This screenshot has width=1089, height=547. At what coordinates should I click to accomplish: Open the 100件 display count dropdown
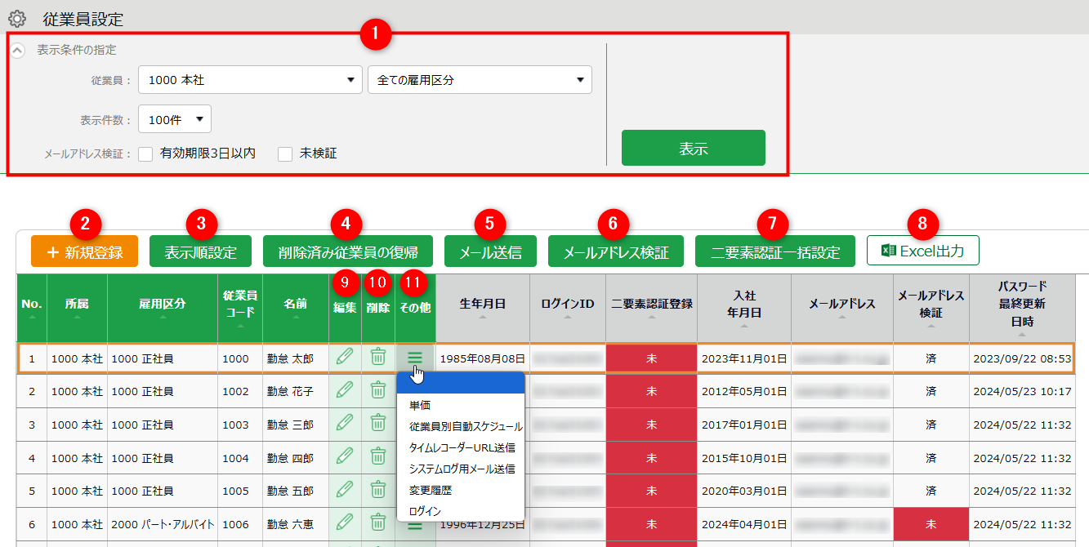(175, 119)
